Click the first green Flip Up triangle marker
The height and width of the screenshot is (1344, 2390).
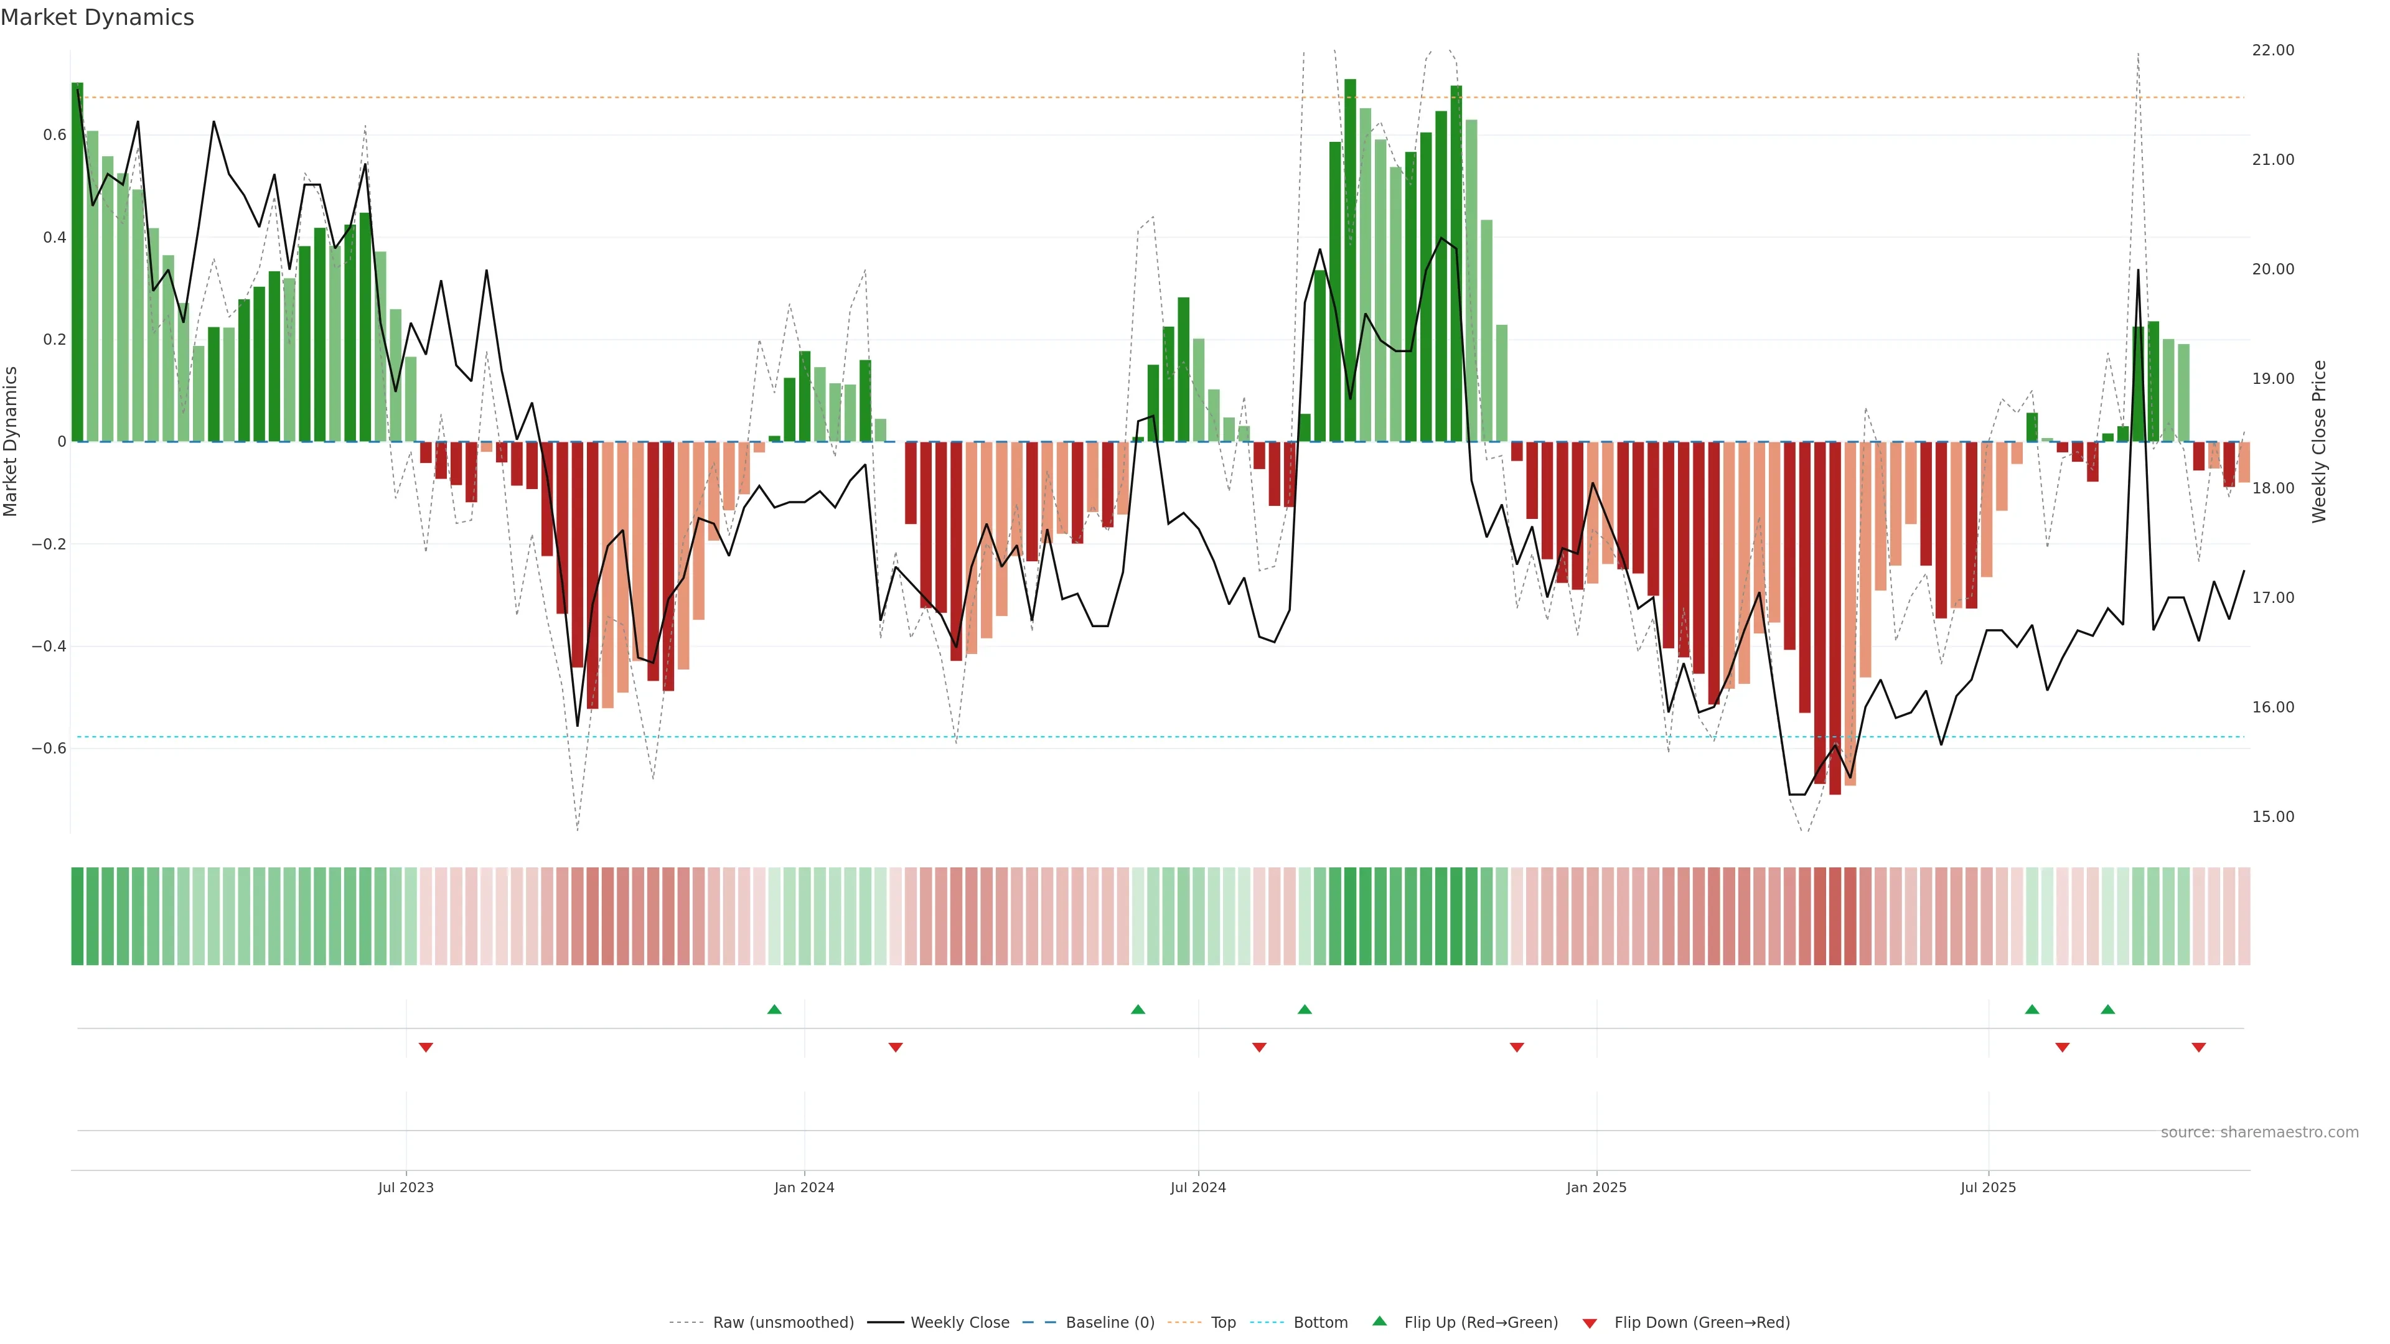point(775,1009)
